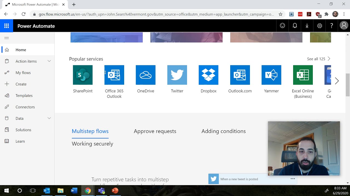This screenshot has width=350, height=196.
Task: Select the Dropbox service icon
Action: click(x=208, y=75)
